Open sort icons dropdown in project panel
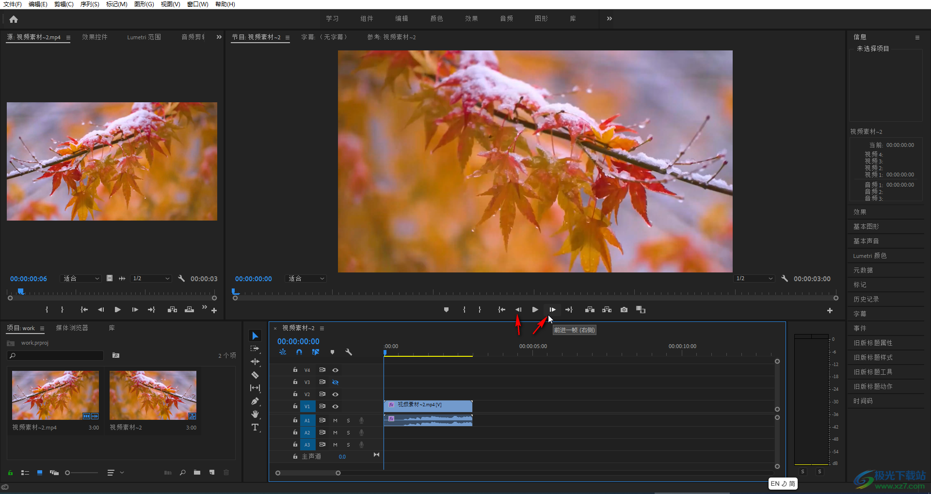The width and height of the screenshot is (931, 494). pyautogui.click(x=115, y=473)
